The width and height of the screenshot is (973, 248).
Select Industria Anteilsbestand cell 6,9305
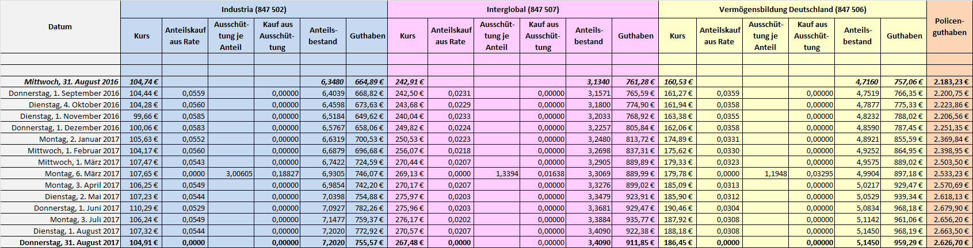coord(323,173)
